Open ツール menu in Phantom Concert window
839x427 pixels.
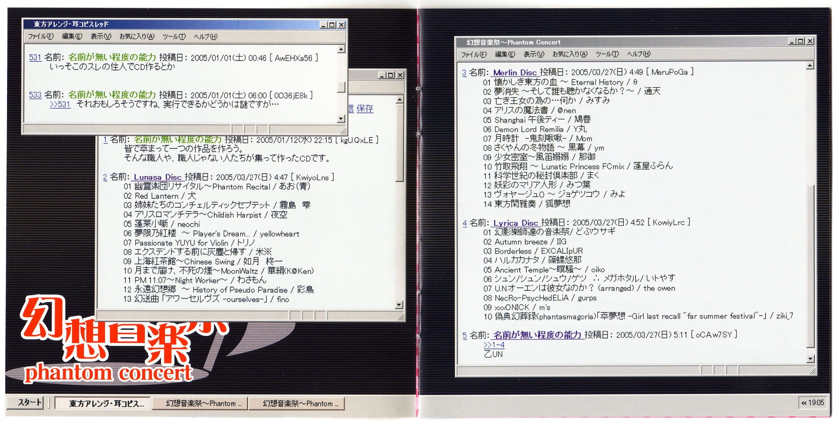(607, 54)
